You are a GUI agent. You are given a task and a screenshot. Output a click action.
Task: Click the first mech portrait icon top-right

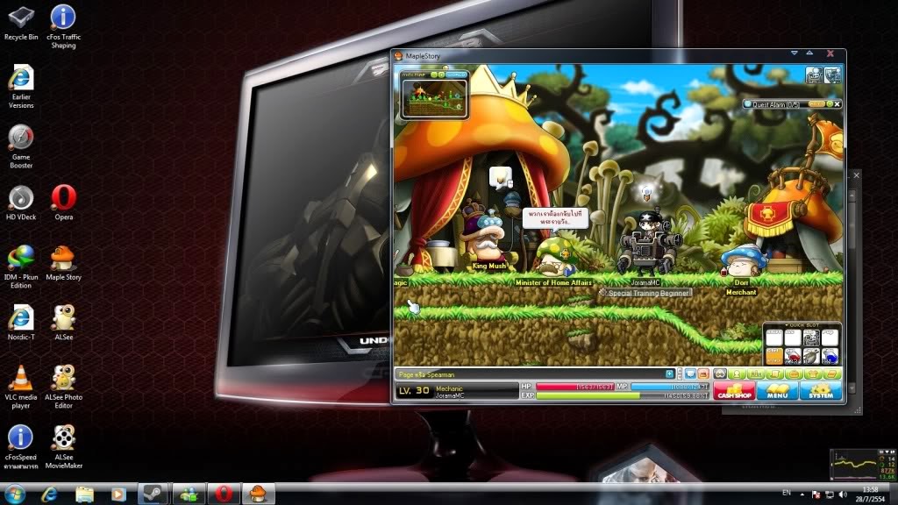814,75
